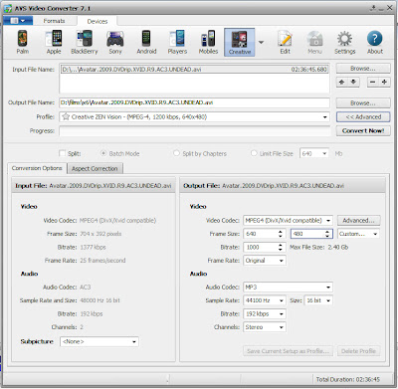Viewport: 398px width, 389px height.
Task: Open the Aspect Correction tab
Action: pyautogui.click(x=95, y=168)
